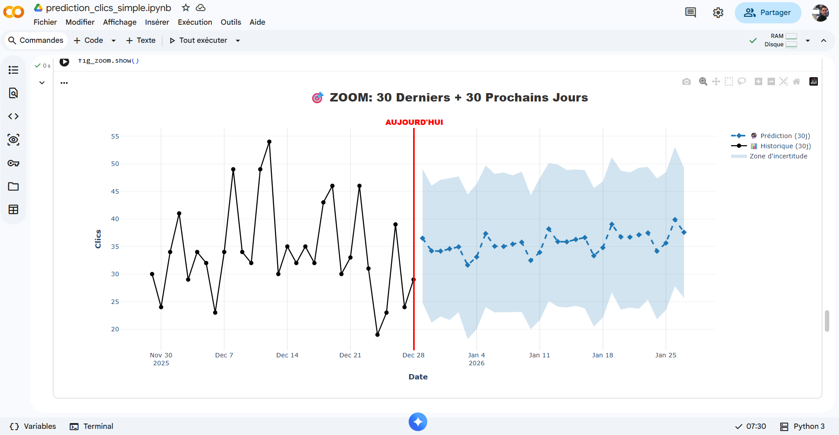
Task: Collapse the cell output with the chevron
Action: pyautogui.click(x=42, y=82)
